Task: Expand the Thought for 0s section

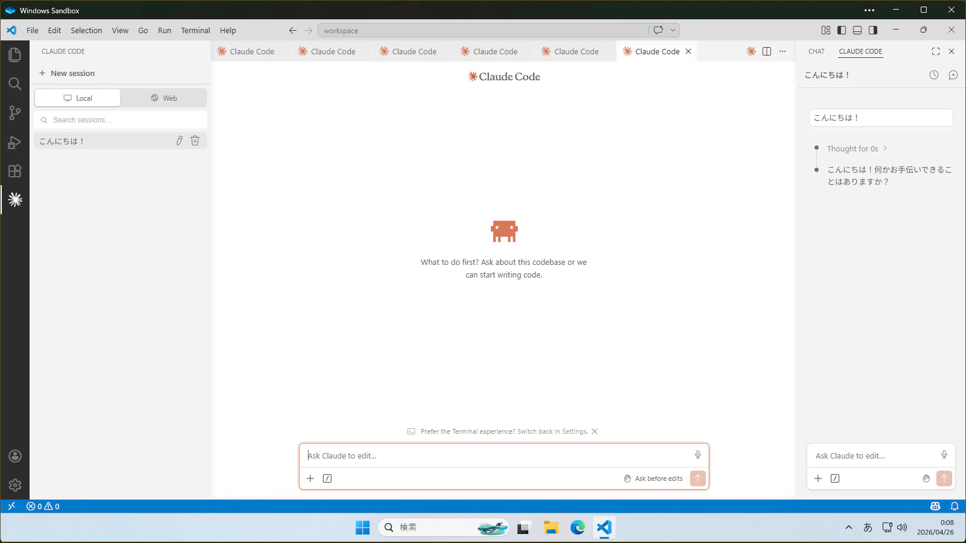Action: pyautogui.click(x=857, y=148)
